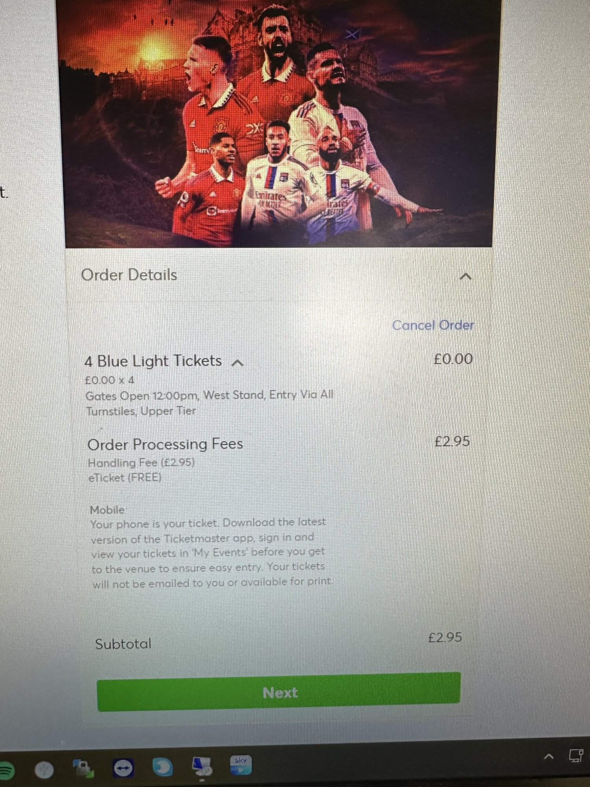Click the Handling Fee (£2.95) line
The width and height of the screenshot is (590, 787).
point(141,462)
